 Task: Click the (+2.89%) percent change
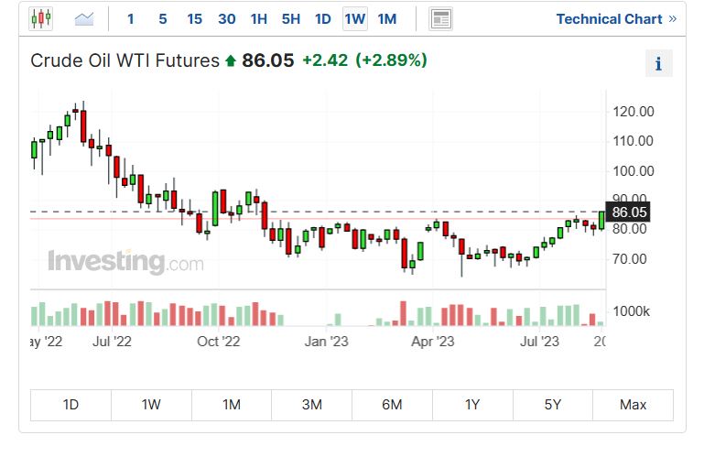pos(391,60)
